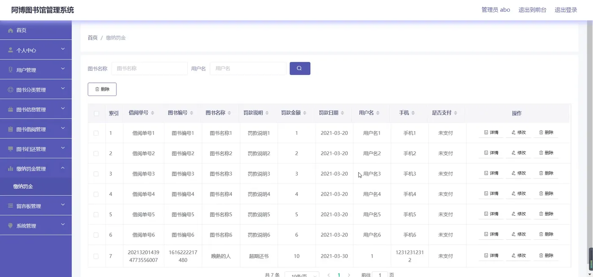Select the 缴纳罚金 submenu item
This screenshot has height=277, width=593.
point(36,186)
